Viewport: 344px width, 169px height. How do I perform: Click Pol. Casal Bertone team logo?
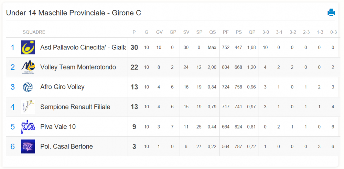(x=28, y=146)
